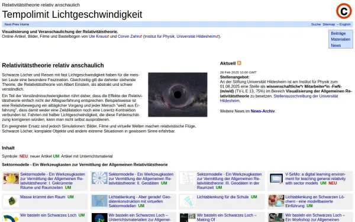The height and width of the screenshot is (222, 355).
Task: Click thumbnail of Lichtablenkung an Schwarzen Löchern
Action: coord(276,201)
